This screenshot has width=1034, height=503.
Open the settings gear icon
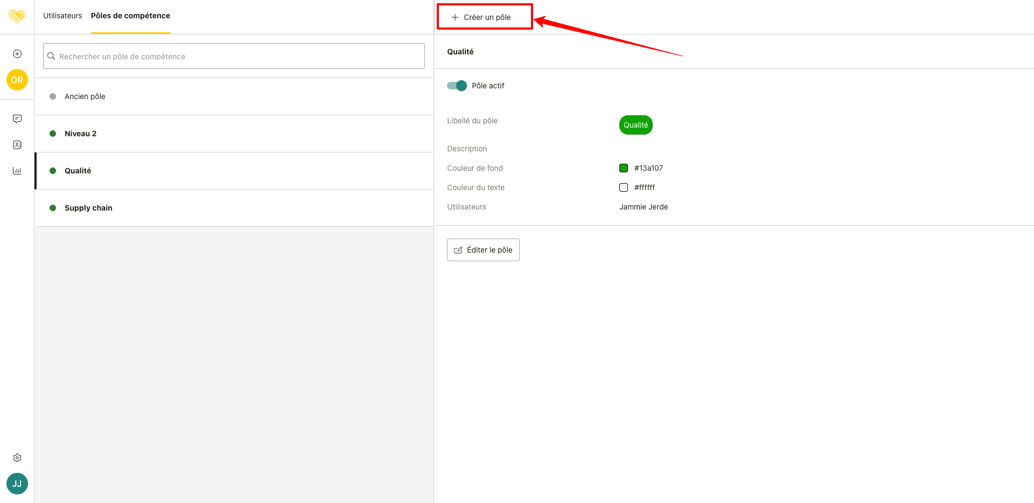coord(17,458)
